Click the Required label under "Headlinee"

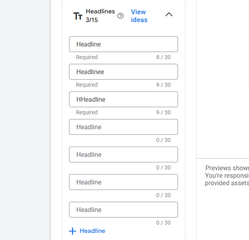coord(87,85)
